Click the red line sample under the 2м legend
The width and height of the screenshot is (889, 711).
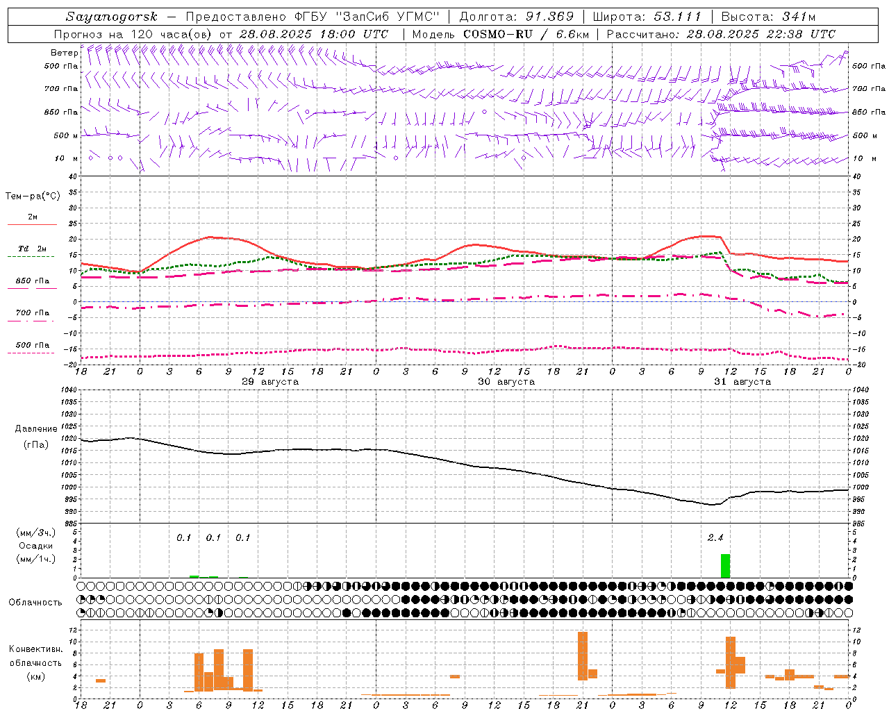pyautogui.click(x=33, y=225)
